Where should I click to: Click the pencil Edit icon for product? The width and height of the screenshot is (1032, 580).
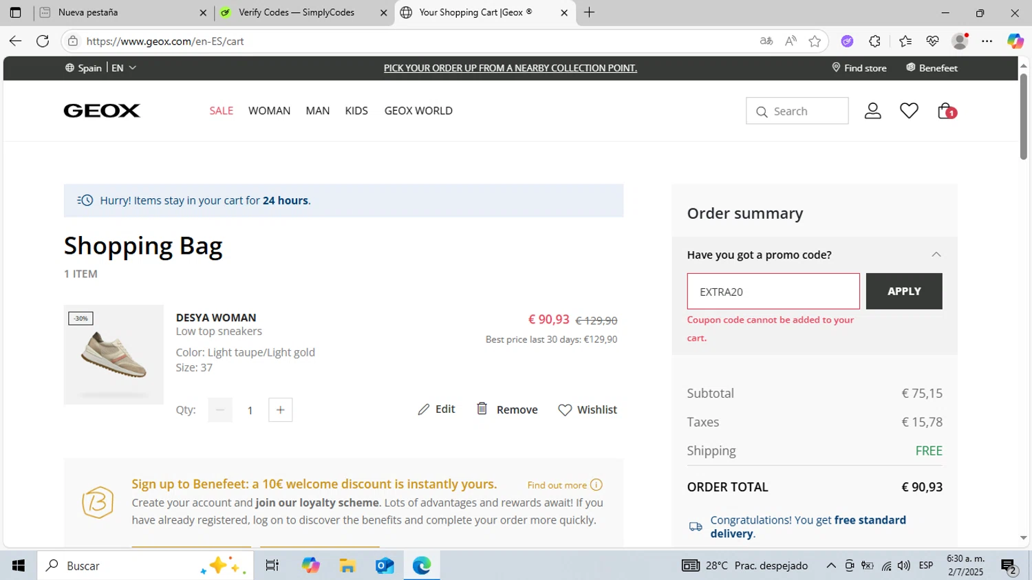click(424, 409)
